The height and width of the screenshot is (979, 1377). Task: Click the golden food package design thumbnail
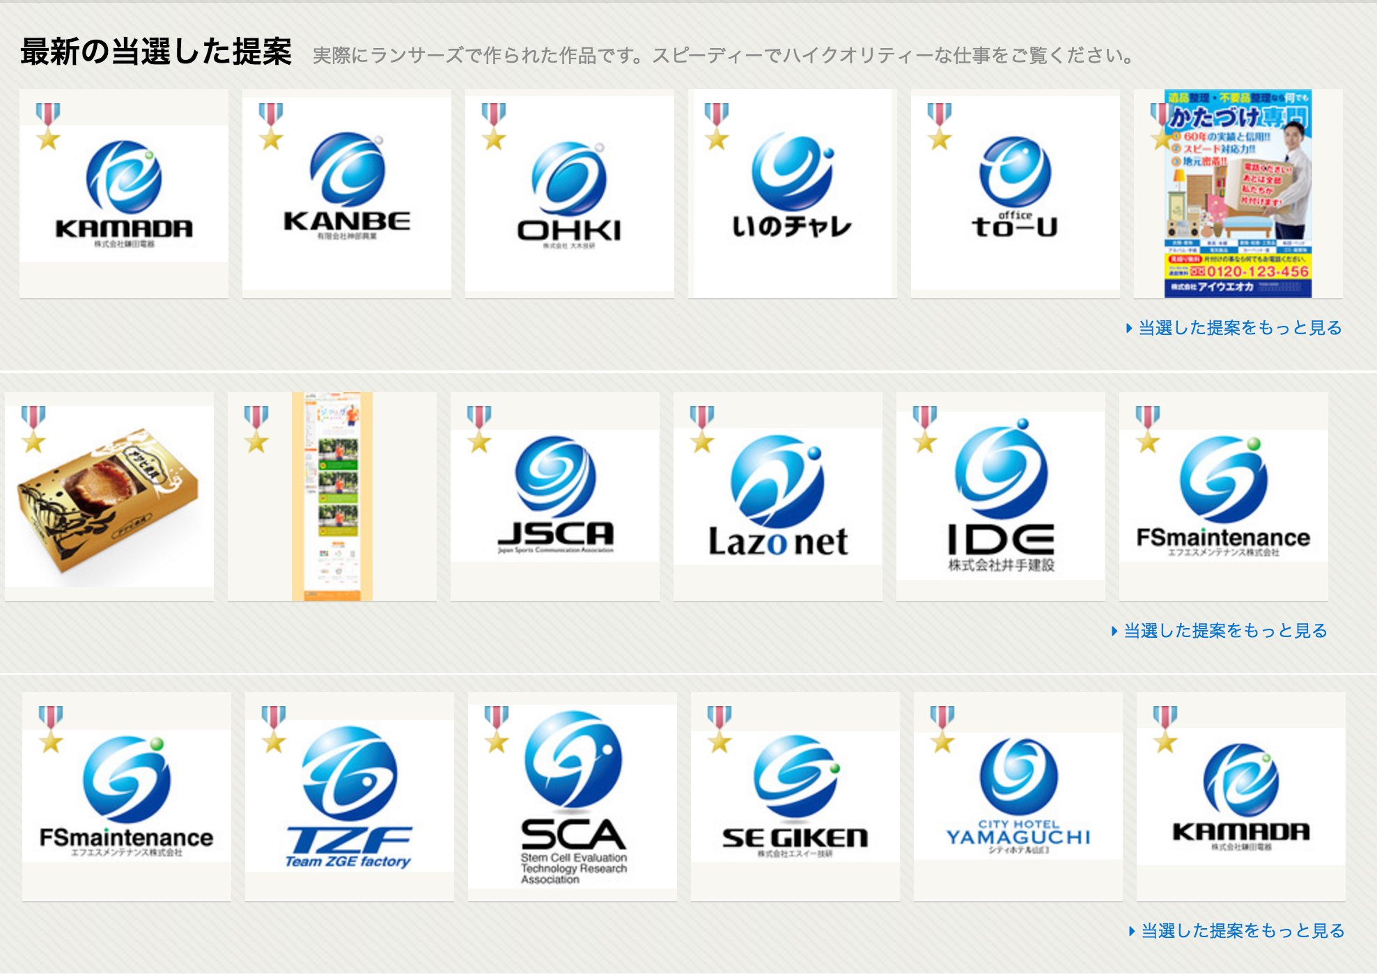click(109, 496)
